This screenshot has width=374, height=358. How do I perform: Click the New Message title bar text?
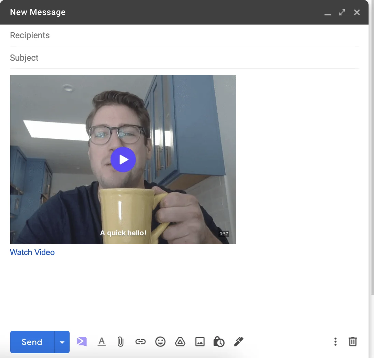pyautogui.click(x=38, y=12)
